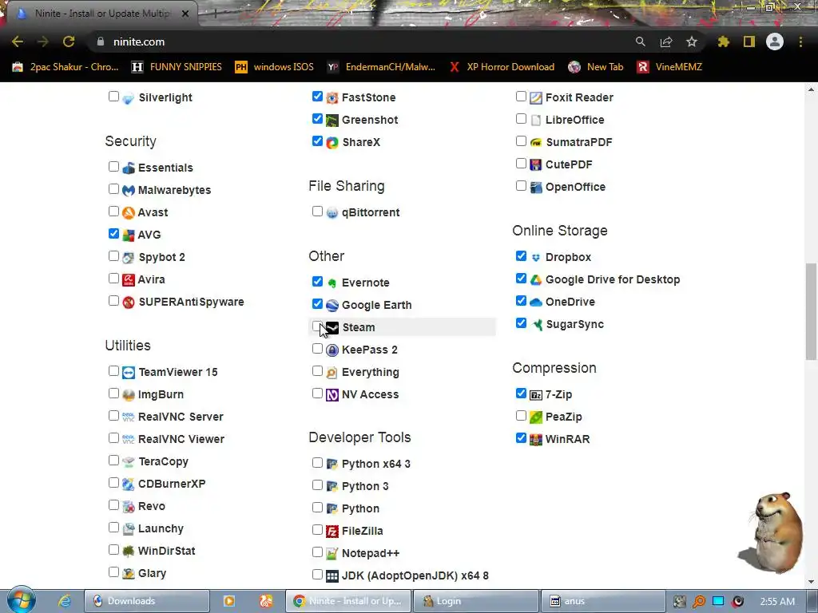Click the qBittorrent icon
Viewport: 818px width, 613px height.
coord(332,212)
